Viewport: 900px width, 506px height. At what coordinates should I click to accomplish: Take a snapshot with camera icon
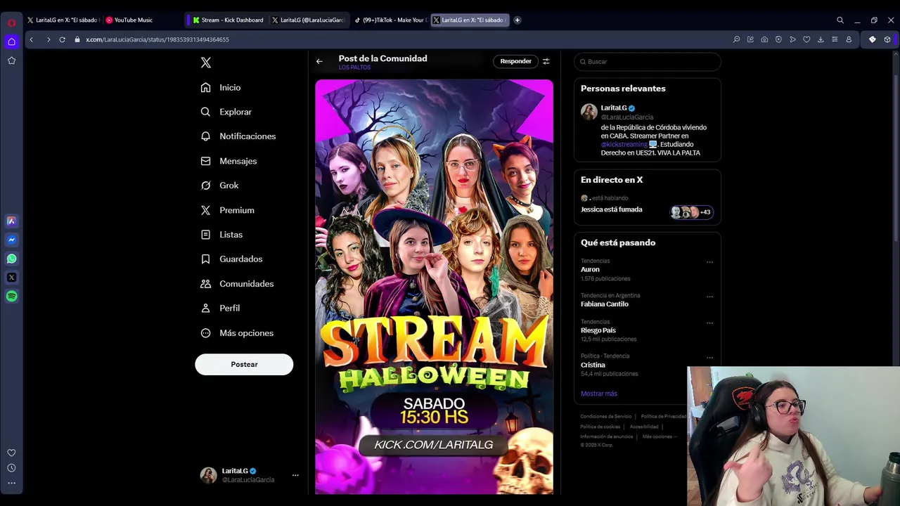tap(764, 39)
